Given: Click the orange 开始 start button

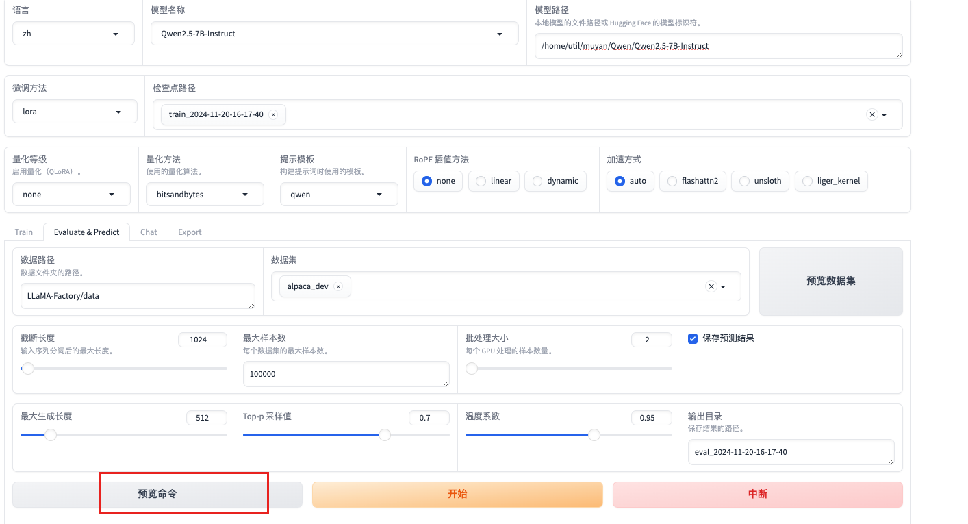Looking at the screenshot, I should (457, 494).
